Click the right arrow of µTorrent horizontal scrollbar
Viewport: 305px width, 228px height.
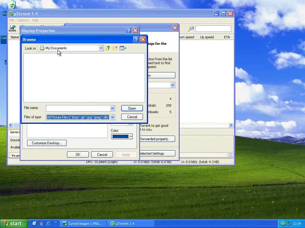(231, 125)
